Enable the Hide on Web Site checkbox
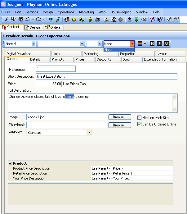 (x=139, y=118)
